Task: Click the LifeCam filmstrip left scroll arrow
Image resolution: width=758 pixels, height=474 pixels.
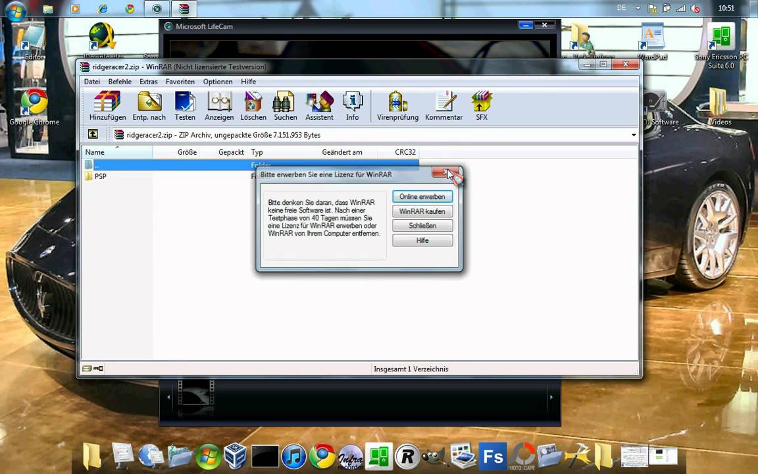Action: point(168,397)
